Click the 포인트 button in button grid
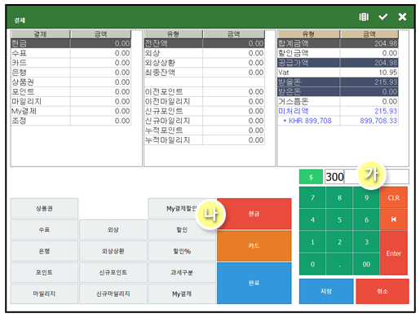 pyautogui.click(x=44, y=272)
